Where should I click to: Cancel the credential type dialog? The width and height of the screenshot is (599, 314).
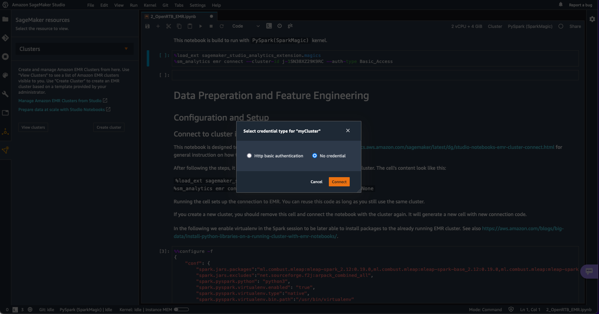[x=316, y=182]
